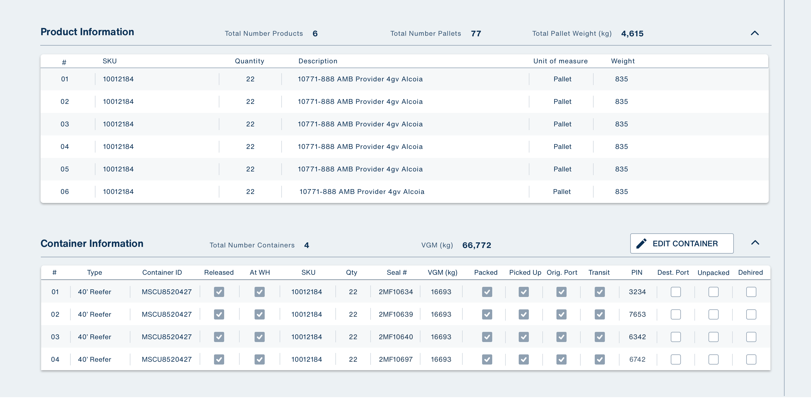Screen dimensions: 811x400
Task: Check Dehired for PIN 3234 row
Action: pyautogui.click(x=751, y=292)
